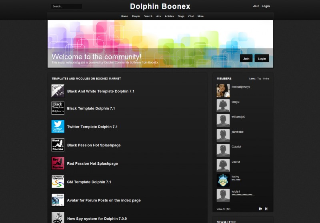Open the Search menu item

tap(148, 16)
